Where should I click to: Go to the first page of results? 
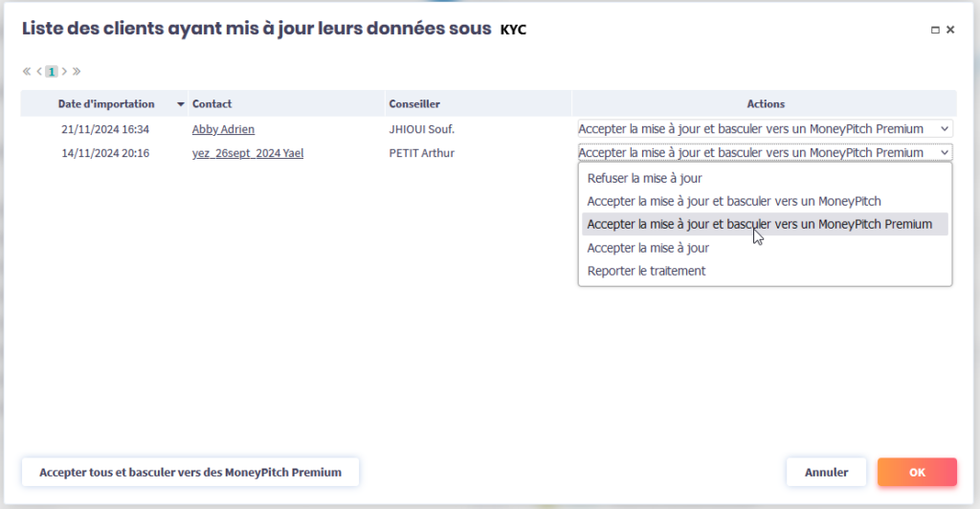tap(27, 71)
